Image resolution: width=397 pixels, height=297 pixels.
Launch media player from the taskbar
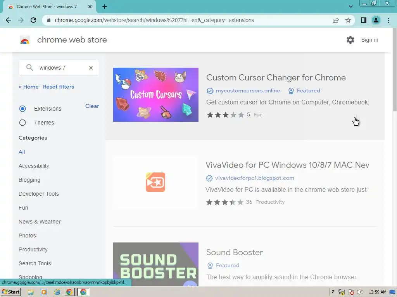pyautogui.click(x=44, y=292)
